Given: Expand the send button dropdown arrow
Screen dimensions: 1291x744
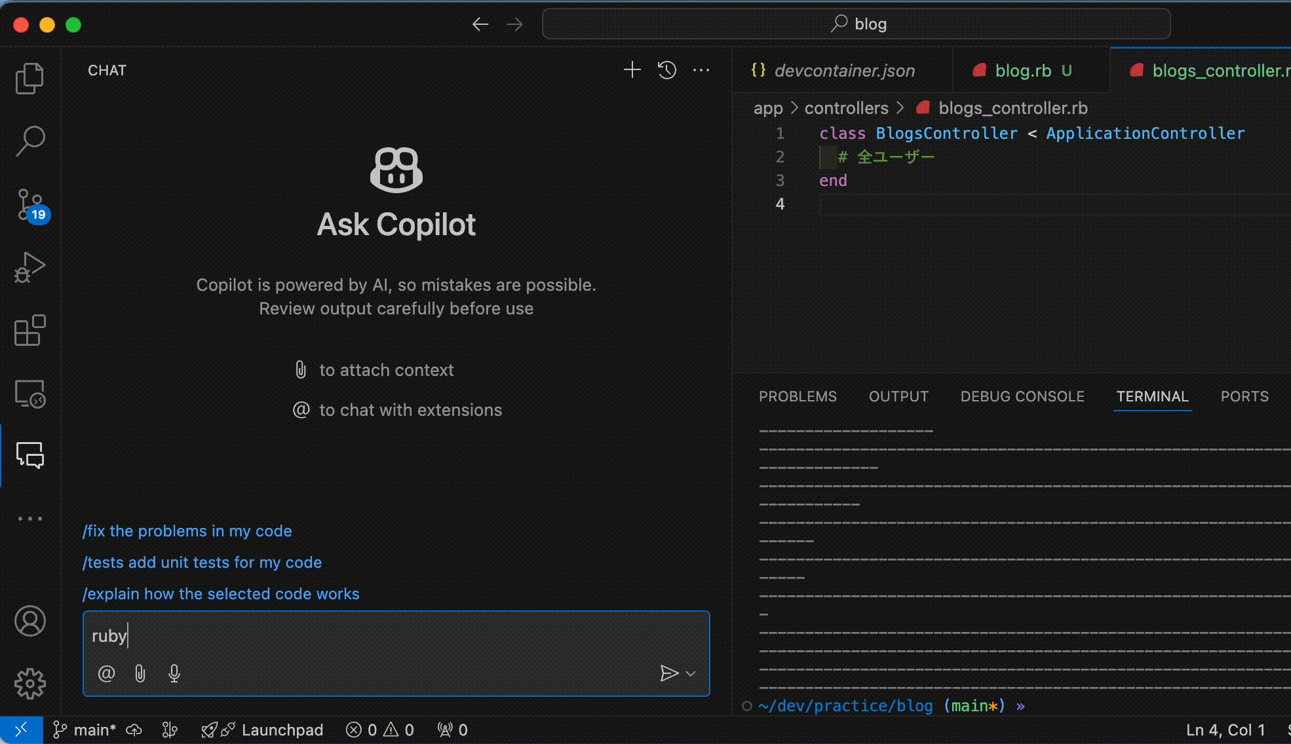Looking at the screenshot, I should [691, 673].
